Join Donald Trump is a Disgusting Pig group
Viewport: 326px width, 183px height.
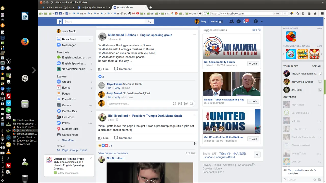pos(253,101)
